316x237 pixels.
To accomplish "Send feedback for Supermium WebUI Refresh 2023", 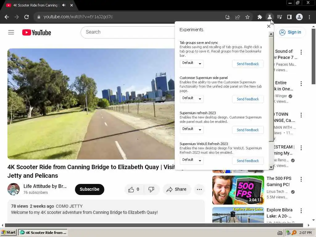I will (x=248, y=160).
